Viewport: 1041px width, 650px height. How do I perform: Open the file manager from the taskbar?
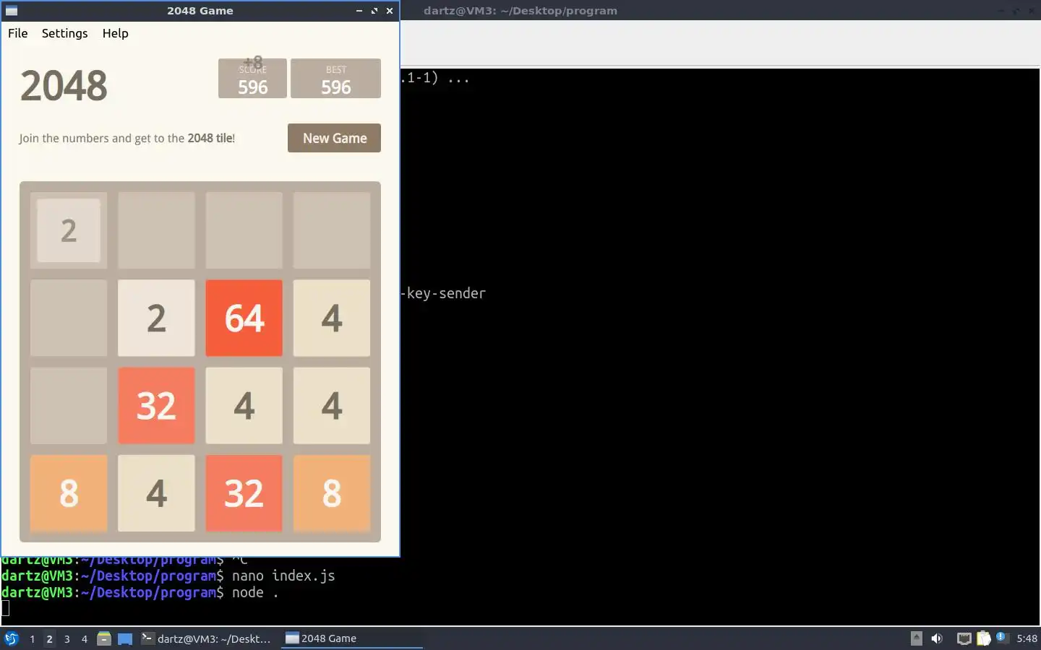point(104,638)
